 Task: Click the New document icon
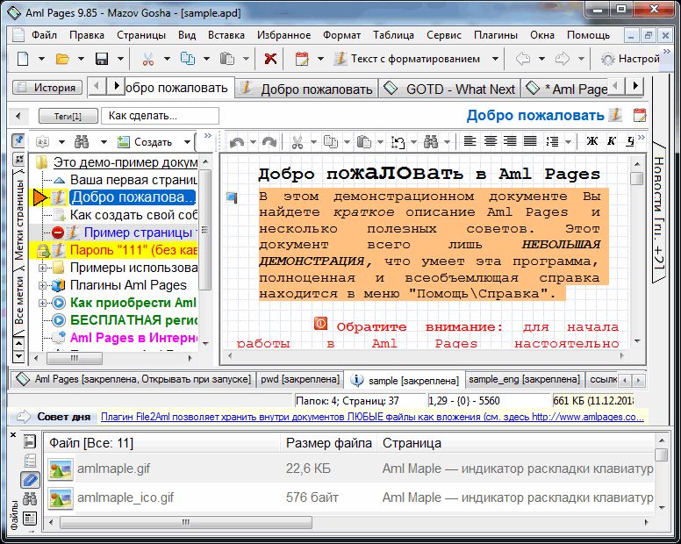point(23,59)
